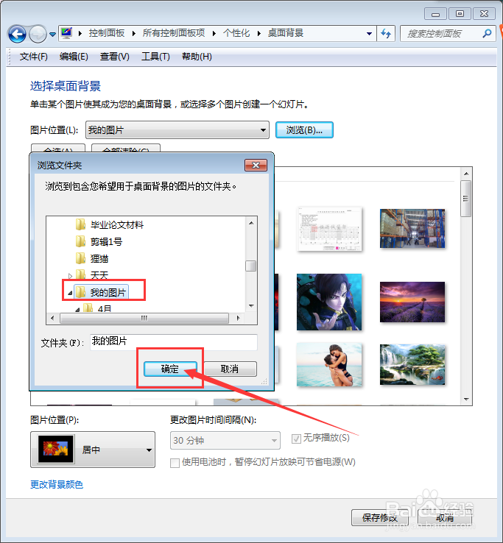Screen dimensions: 503x543
Task: Expand the 天天 folder triangle
Action: click(71, 276)
